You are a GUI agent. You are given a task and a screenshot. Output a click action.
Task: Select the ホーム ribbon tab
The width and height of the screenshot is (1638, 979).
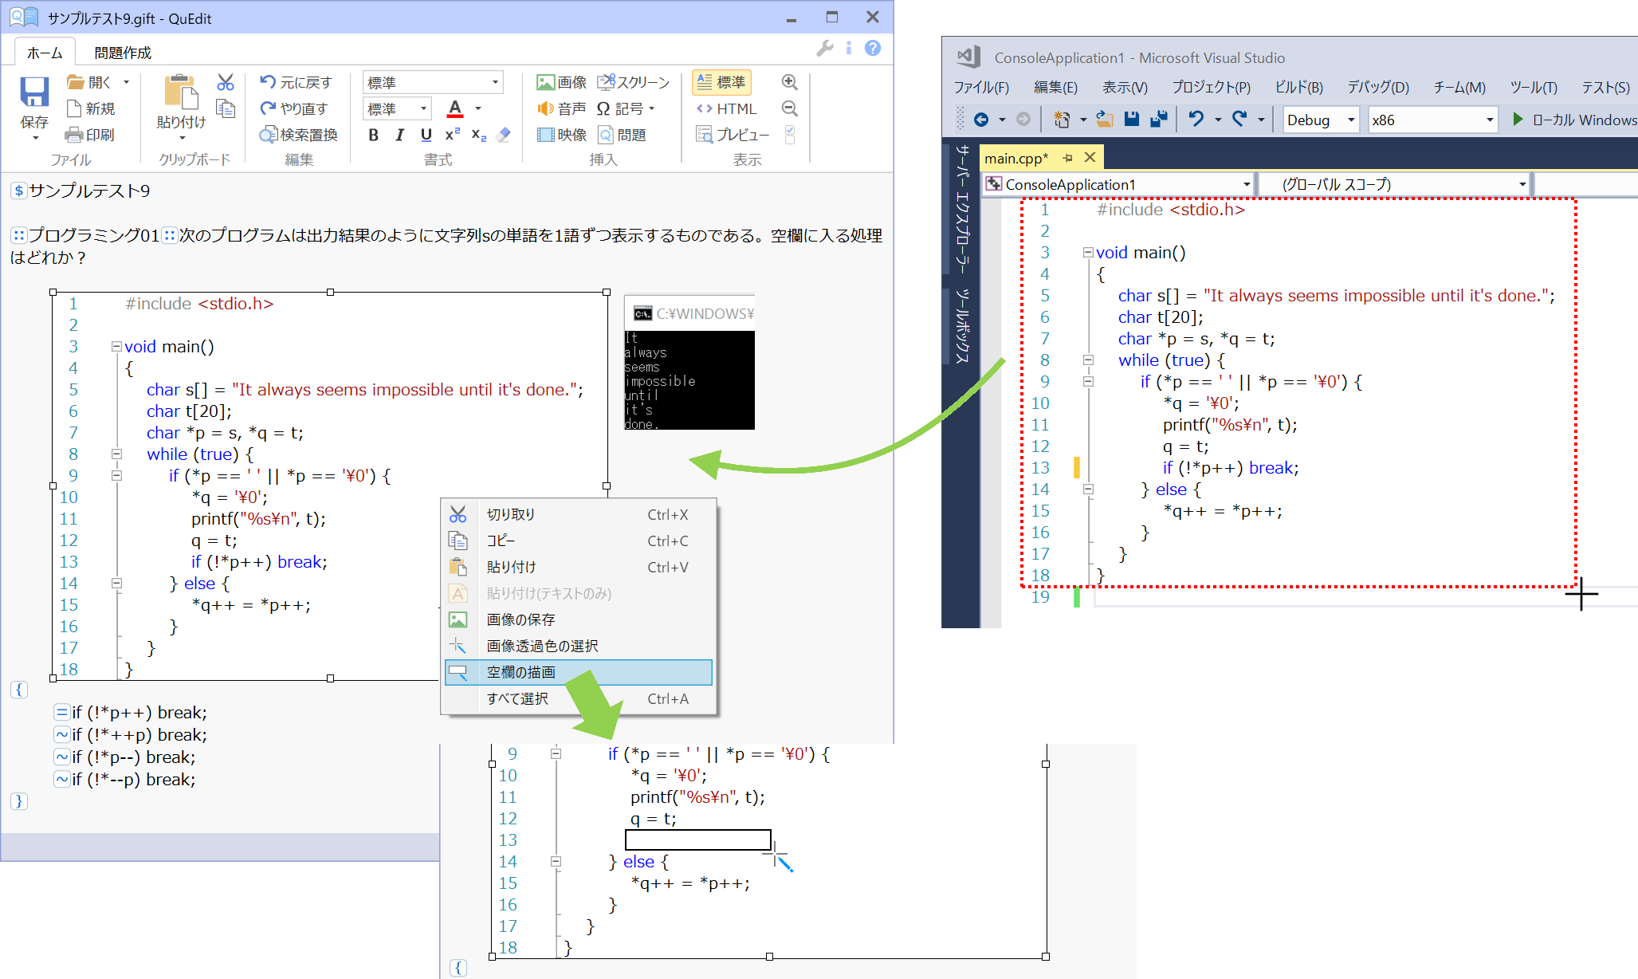(x=45, y=53)
